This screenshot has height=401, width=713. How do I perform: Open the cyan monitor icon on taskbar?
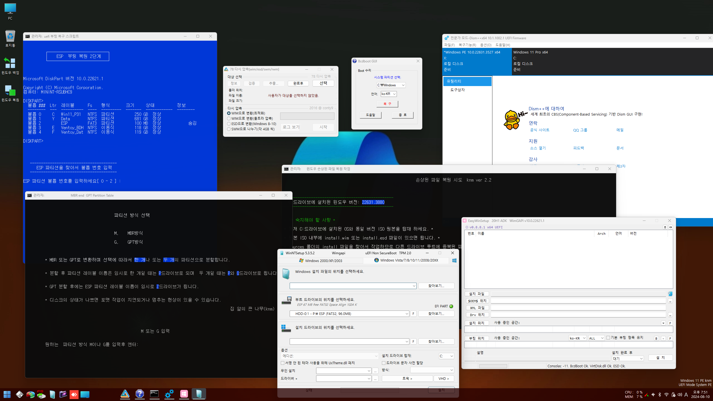(x=85, y=394)
